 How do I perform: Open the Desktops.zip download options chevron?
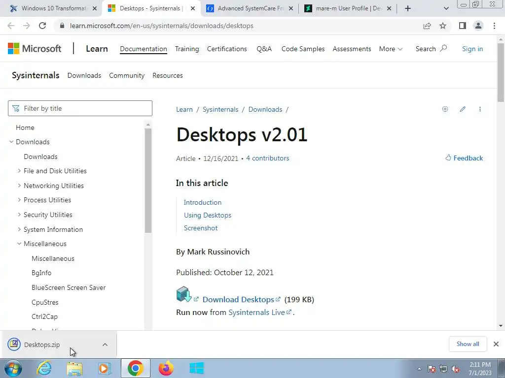(105, 344)
